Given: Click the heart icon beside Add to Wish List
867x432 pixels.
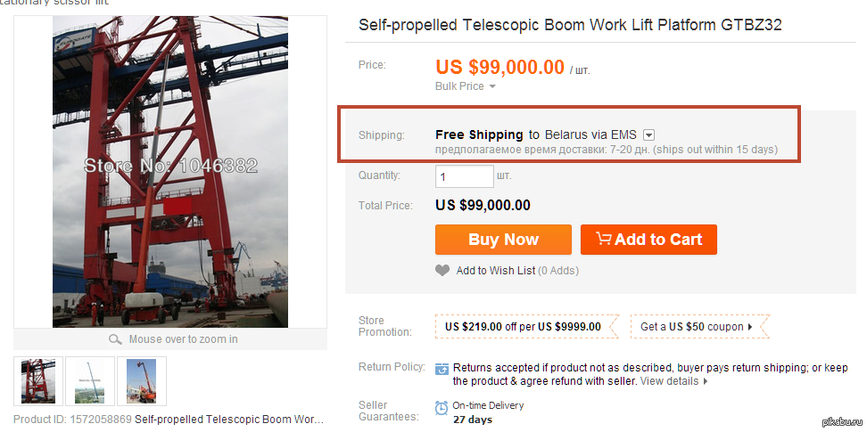Looking at the screenshot, I should click(442, 271).
